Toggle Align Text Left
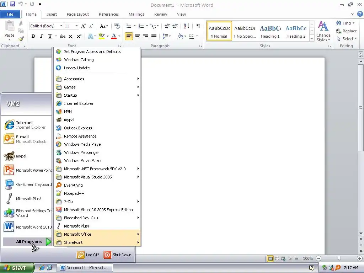364x273 pixels. [x=129, y=36]
